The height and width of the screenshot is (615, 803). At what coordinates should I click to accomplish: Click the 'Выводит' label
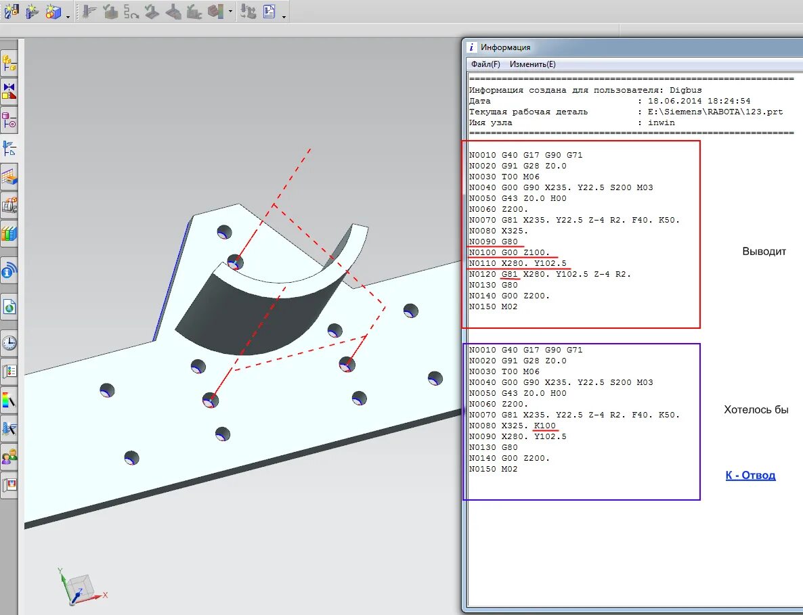click(x=764, y=251)
